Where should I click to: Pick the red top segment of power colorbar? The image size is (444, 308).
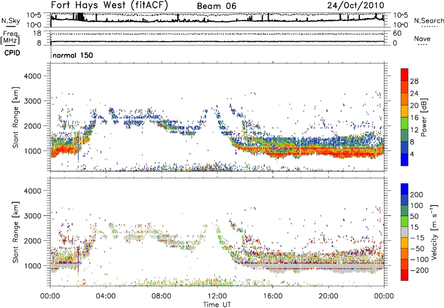[405, 74]
